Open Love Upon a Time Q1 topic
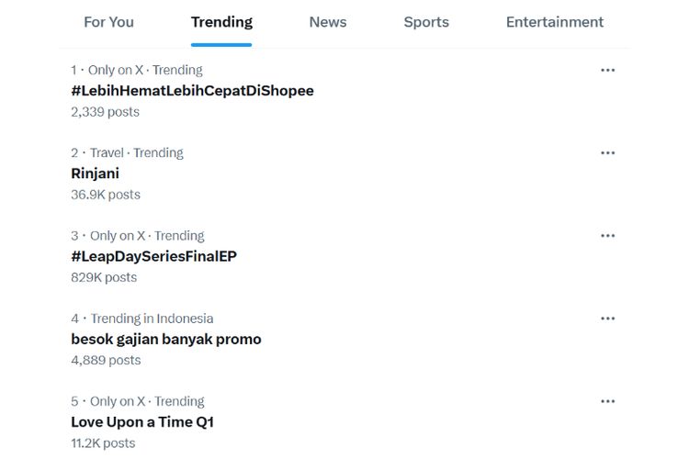This screenshot has width=689, height=459. point(141,421)
